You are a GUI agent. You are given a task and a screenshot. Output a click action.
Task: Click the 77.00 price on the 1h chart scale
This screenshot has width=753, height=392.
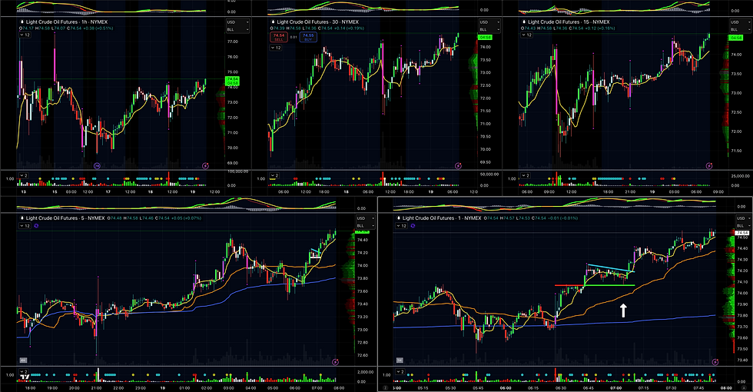(x=232, y=42)
